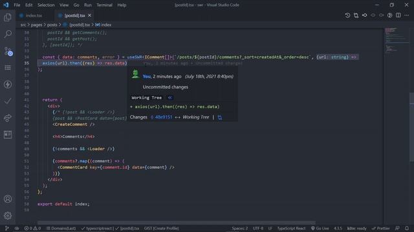
Task: Click open changes icon in hover popup
Action: tap(220, 117)
